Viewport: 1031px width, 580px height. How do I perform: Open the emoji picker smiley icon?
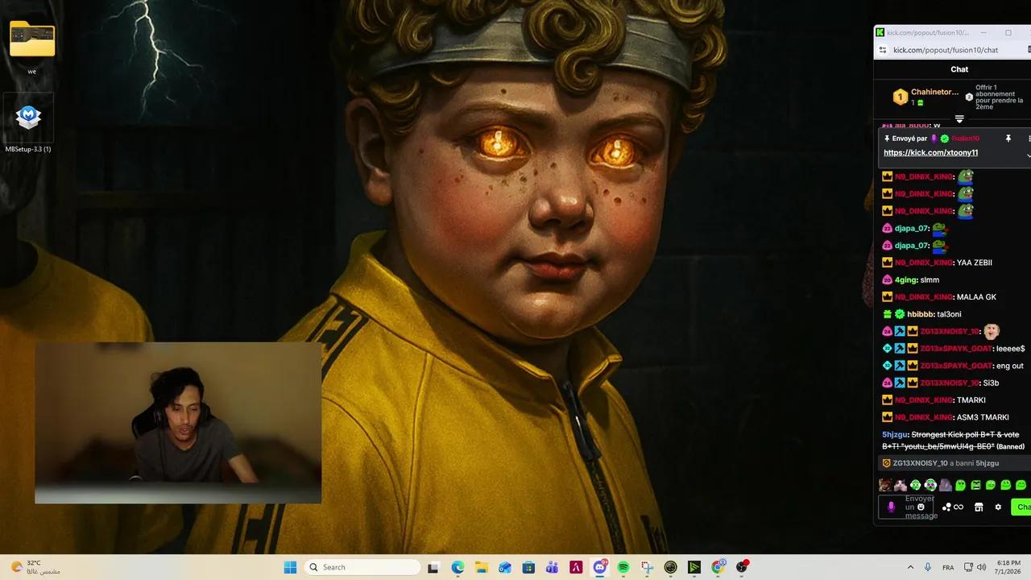click(921, 507)
